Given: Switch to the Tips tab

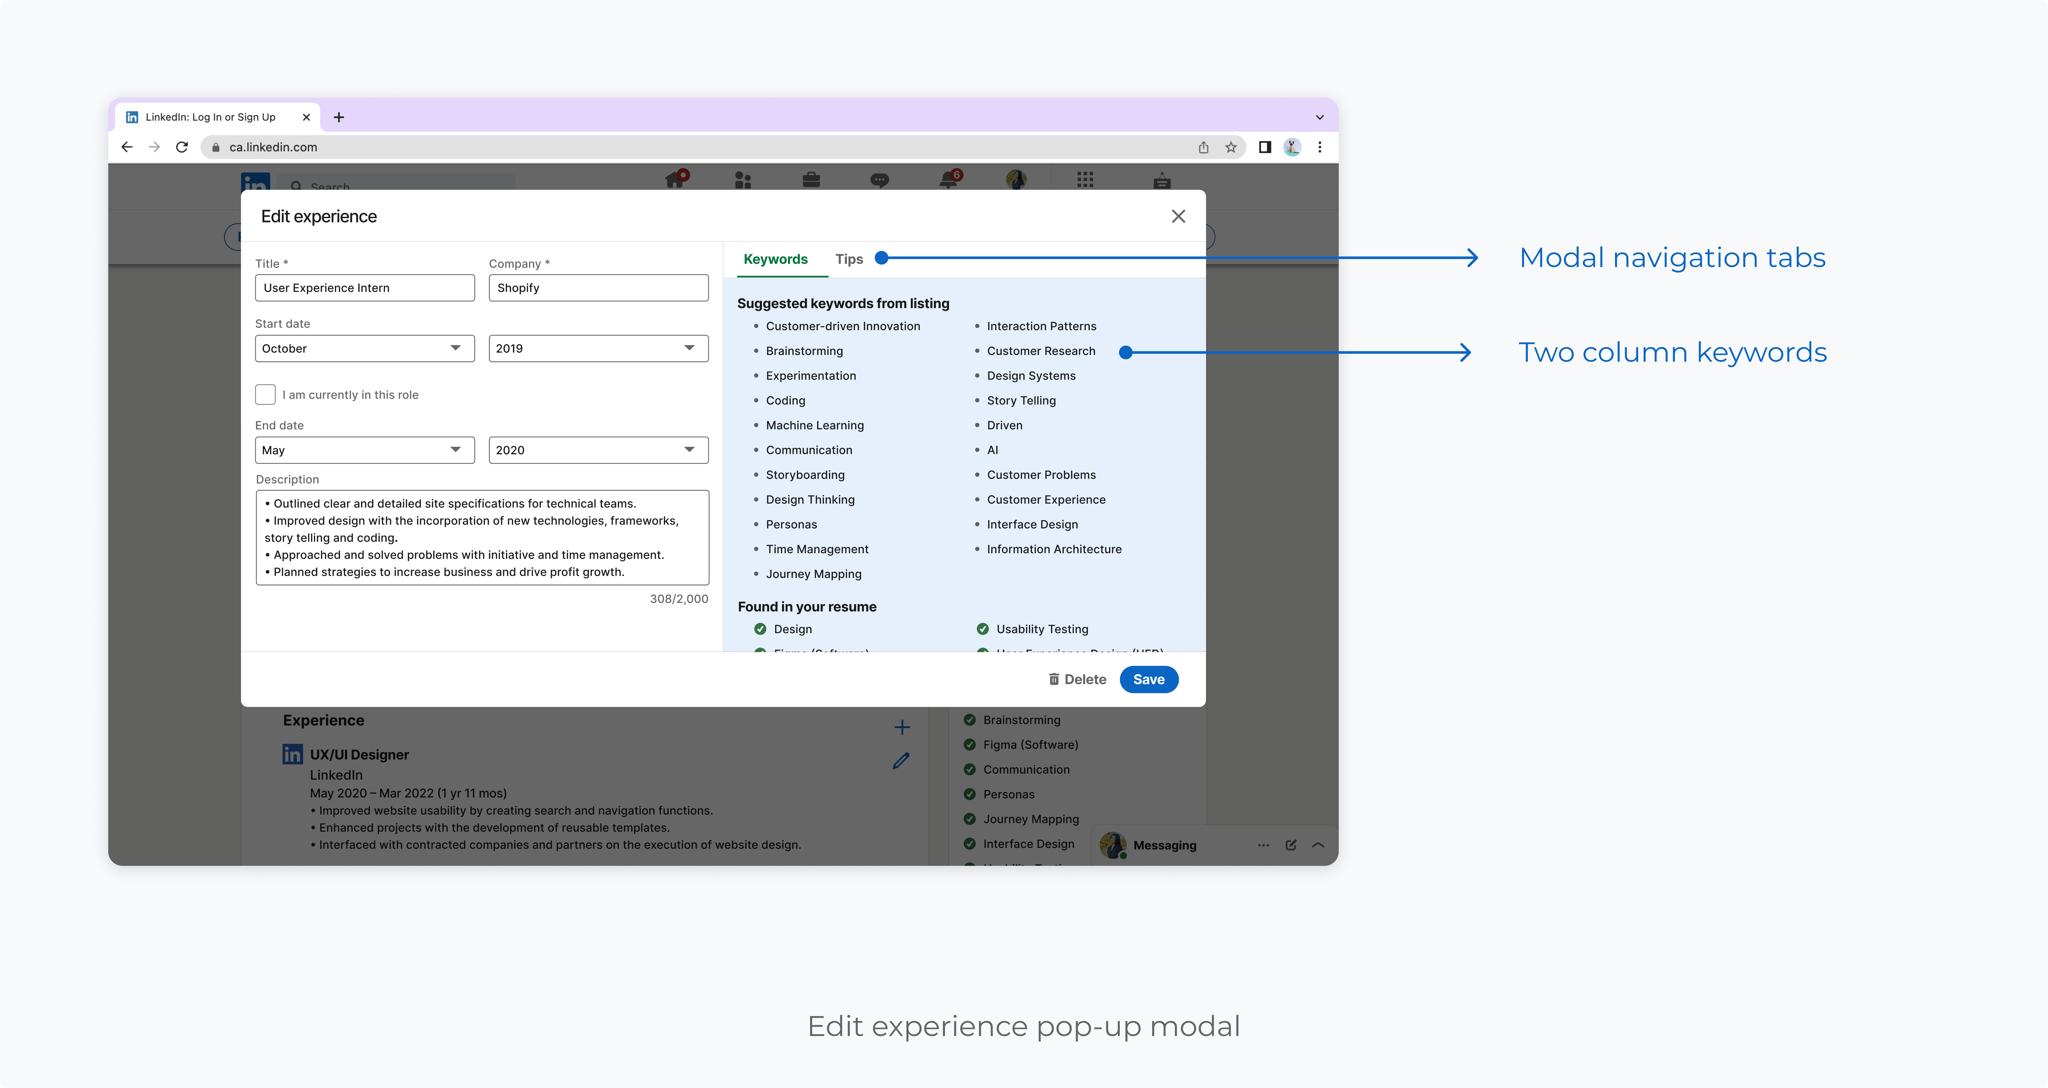Looking at the screenshot, I should tap(848, 259).
